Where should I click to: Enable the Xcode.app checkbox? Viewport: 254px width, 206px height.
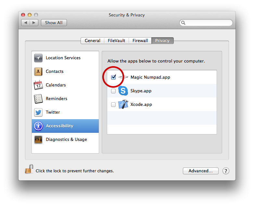click(113, 105)
